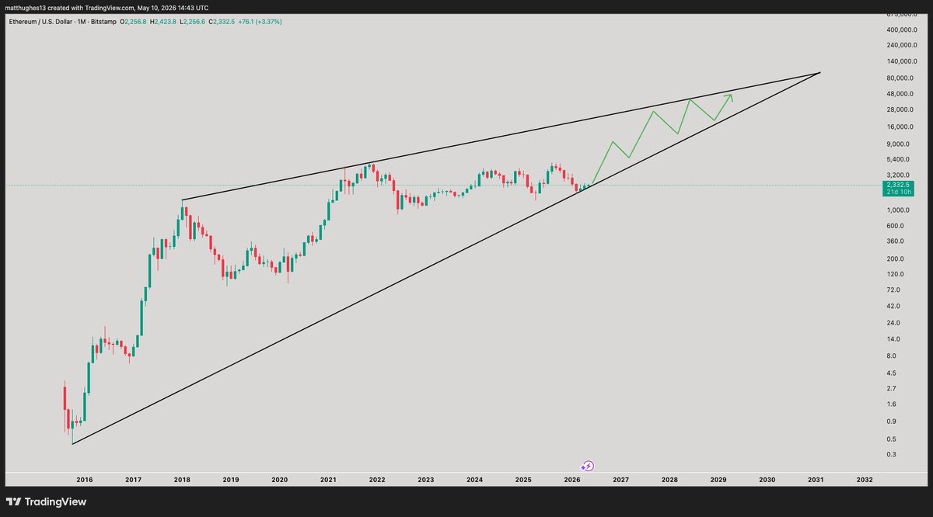Click the 2017 label on time axis

pos(133,481)
